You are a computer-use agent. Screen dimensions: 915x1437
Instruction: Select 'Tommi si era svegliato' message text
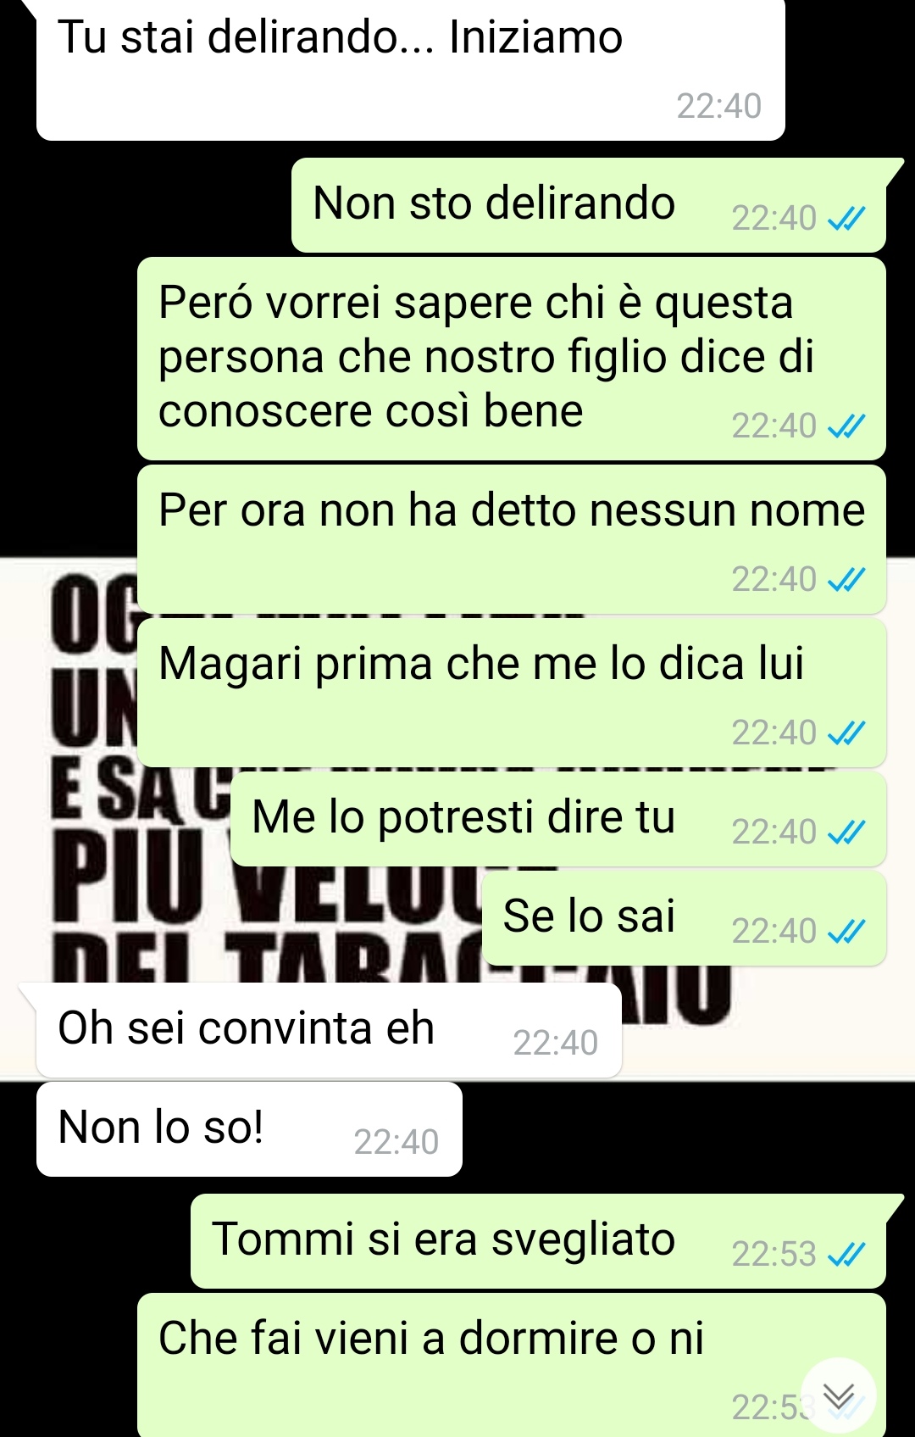(443, 1239)
